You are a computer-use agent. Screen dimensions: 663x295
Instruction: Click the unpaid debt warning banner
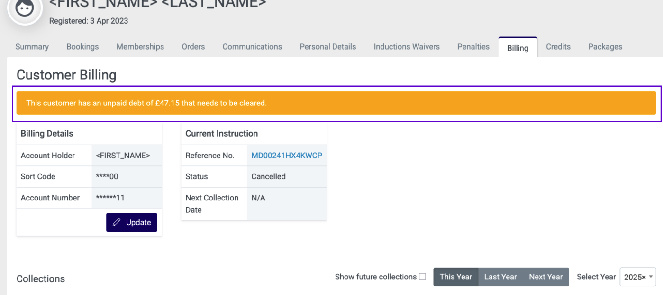coord(336,103)
